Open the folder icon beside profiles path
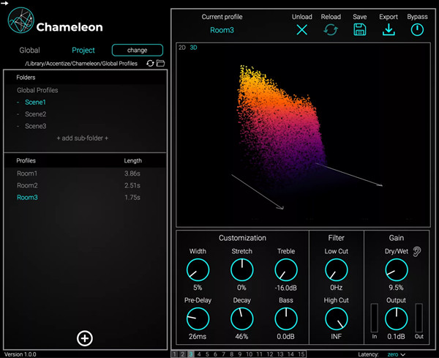The width and height of the screenshot is (439, 358). point(160,64)
